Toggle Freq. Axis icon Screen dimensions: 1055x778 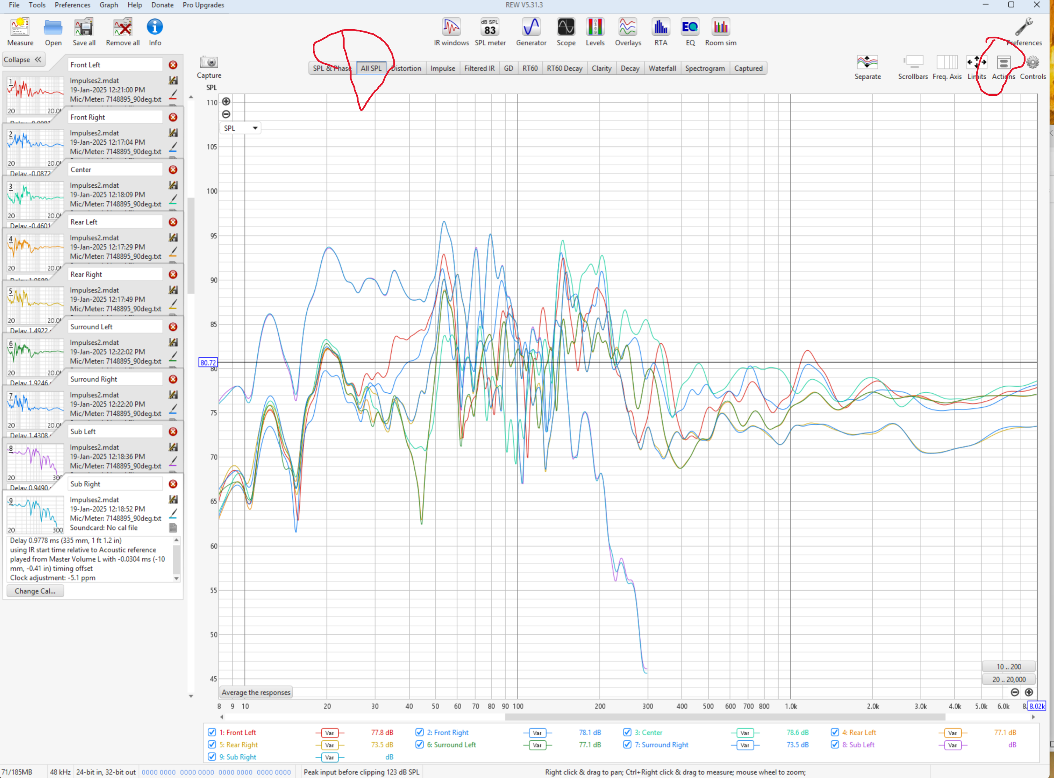tap(947, 62)
